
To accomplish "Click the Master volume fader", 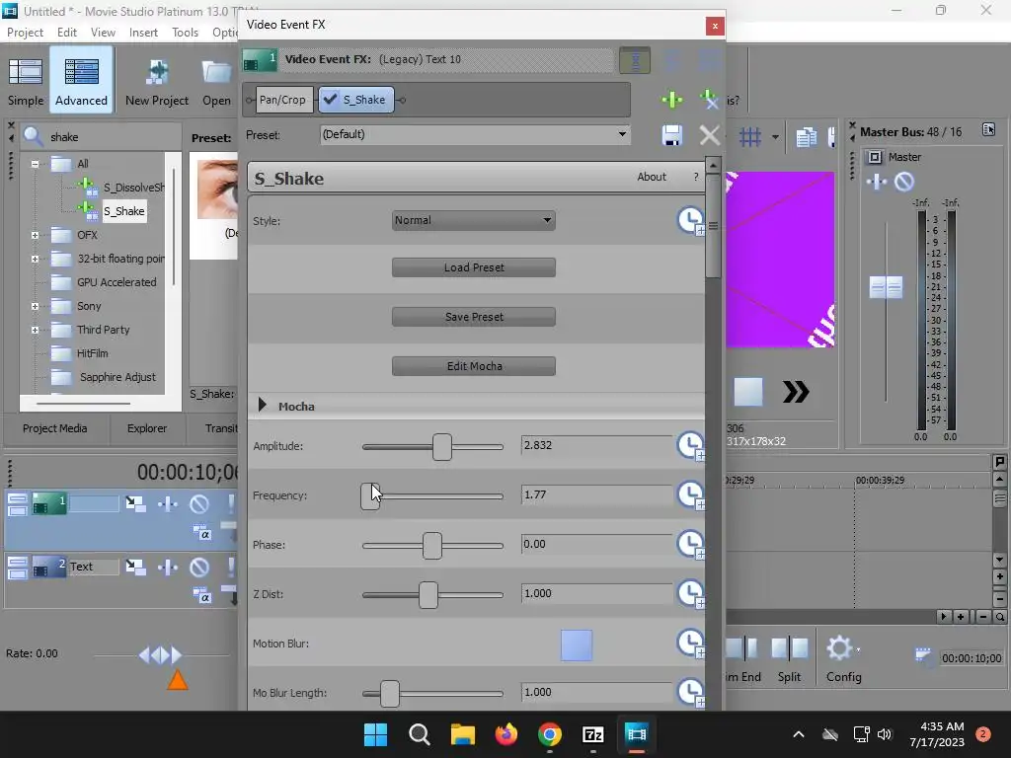I will 886,287.
